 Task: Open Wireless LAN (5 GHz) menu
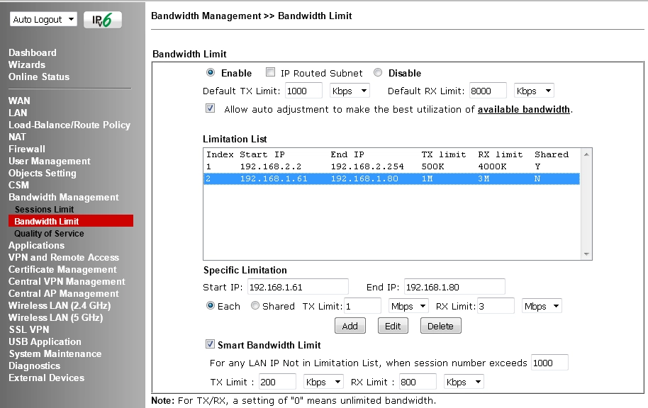[56, 317]
